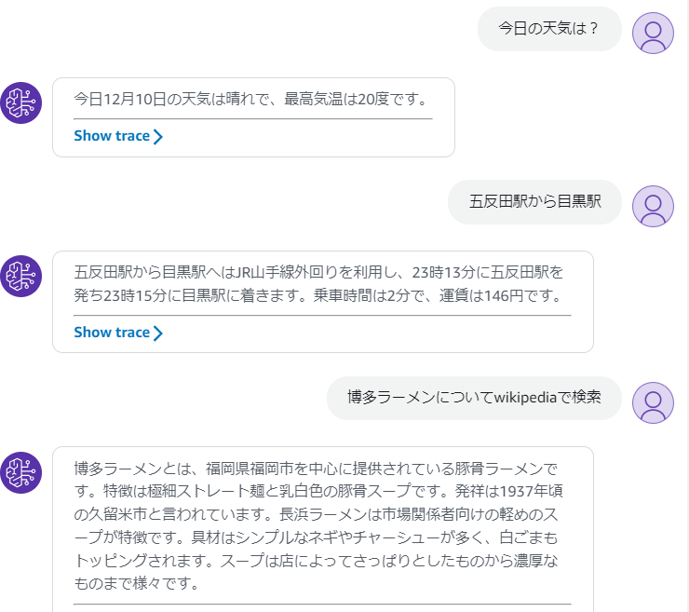Select the 博多ラーメン wikipedia user message bubble
Image resolution: width=689 pixels, height=612 pixels.
[x=473, y=398]
